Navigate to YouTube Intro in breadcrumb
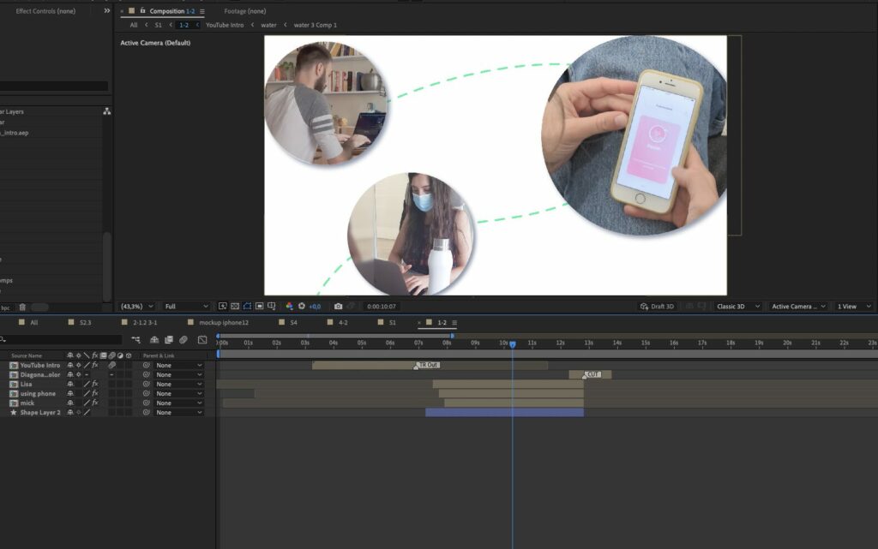The width and height of the screenshot is (878, 549). pyautogui.click(x=225, y=25)
